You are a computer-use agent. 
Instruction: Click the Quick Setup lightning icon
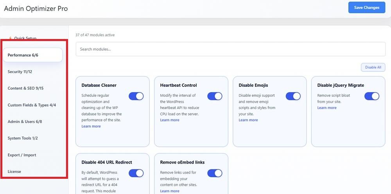tap(10, 38)
